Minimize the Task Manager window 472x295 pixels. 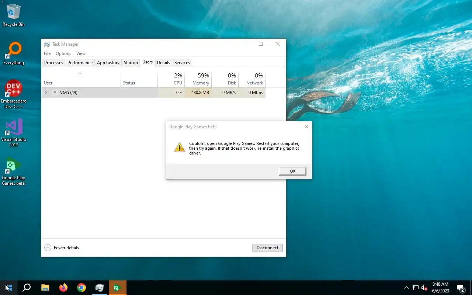click(244, 44)
